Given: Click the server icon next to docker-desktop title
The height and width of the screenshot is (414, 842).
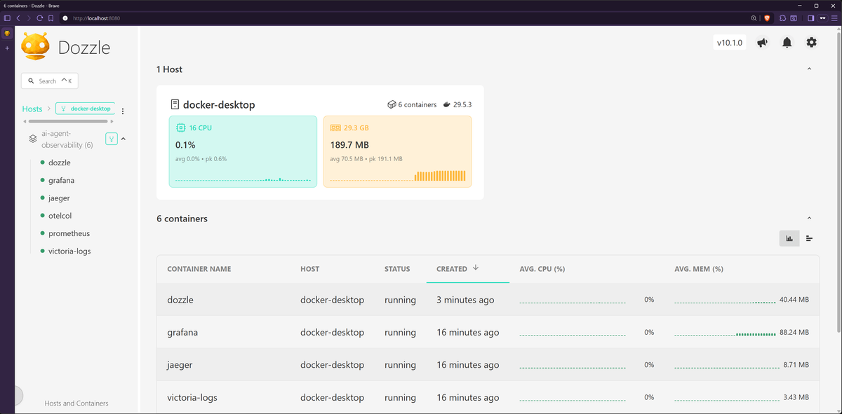Looking at the screenshot, I should [x=175, y=104].
